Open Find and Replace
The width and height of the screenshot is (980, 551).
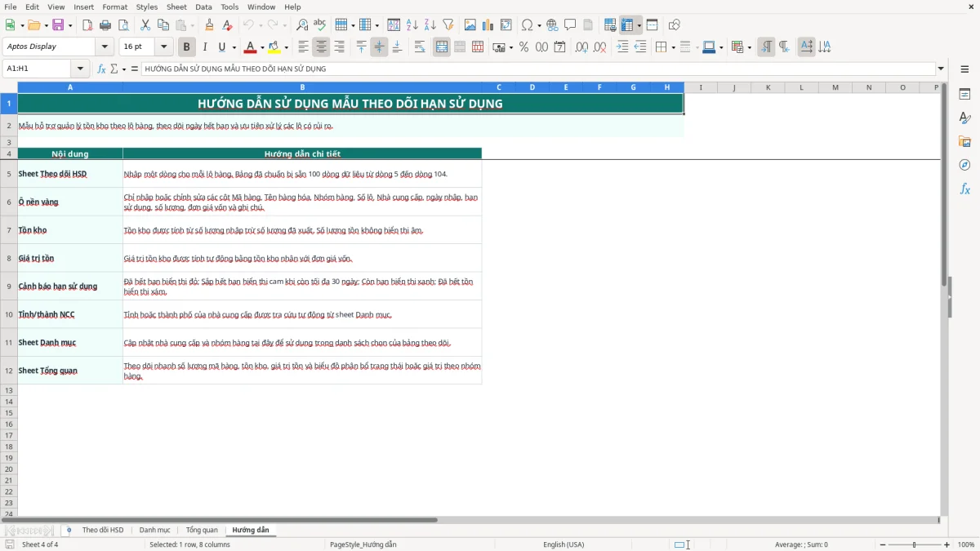point(302,25)
